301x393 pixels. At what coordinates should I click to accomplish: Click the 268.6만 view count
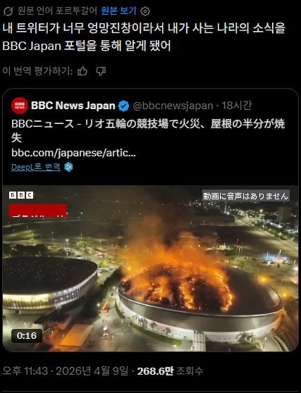click(x=155, y=371)
